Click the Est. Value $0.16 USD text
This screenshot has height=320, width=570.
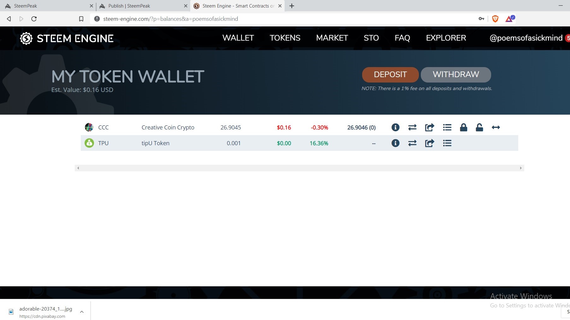82,90
